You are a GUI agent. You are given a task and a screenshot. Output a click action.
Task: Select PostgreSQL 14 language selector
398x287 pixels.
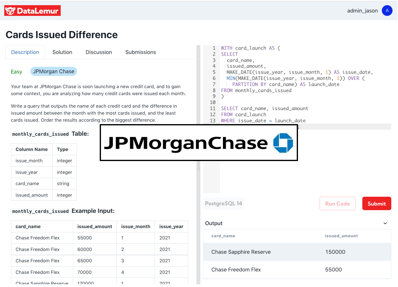[x=224, y=203]
